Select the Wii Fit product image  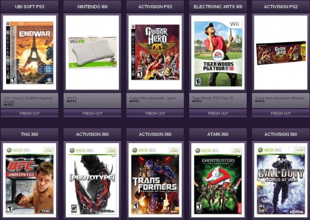[92, 53]
